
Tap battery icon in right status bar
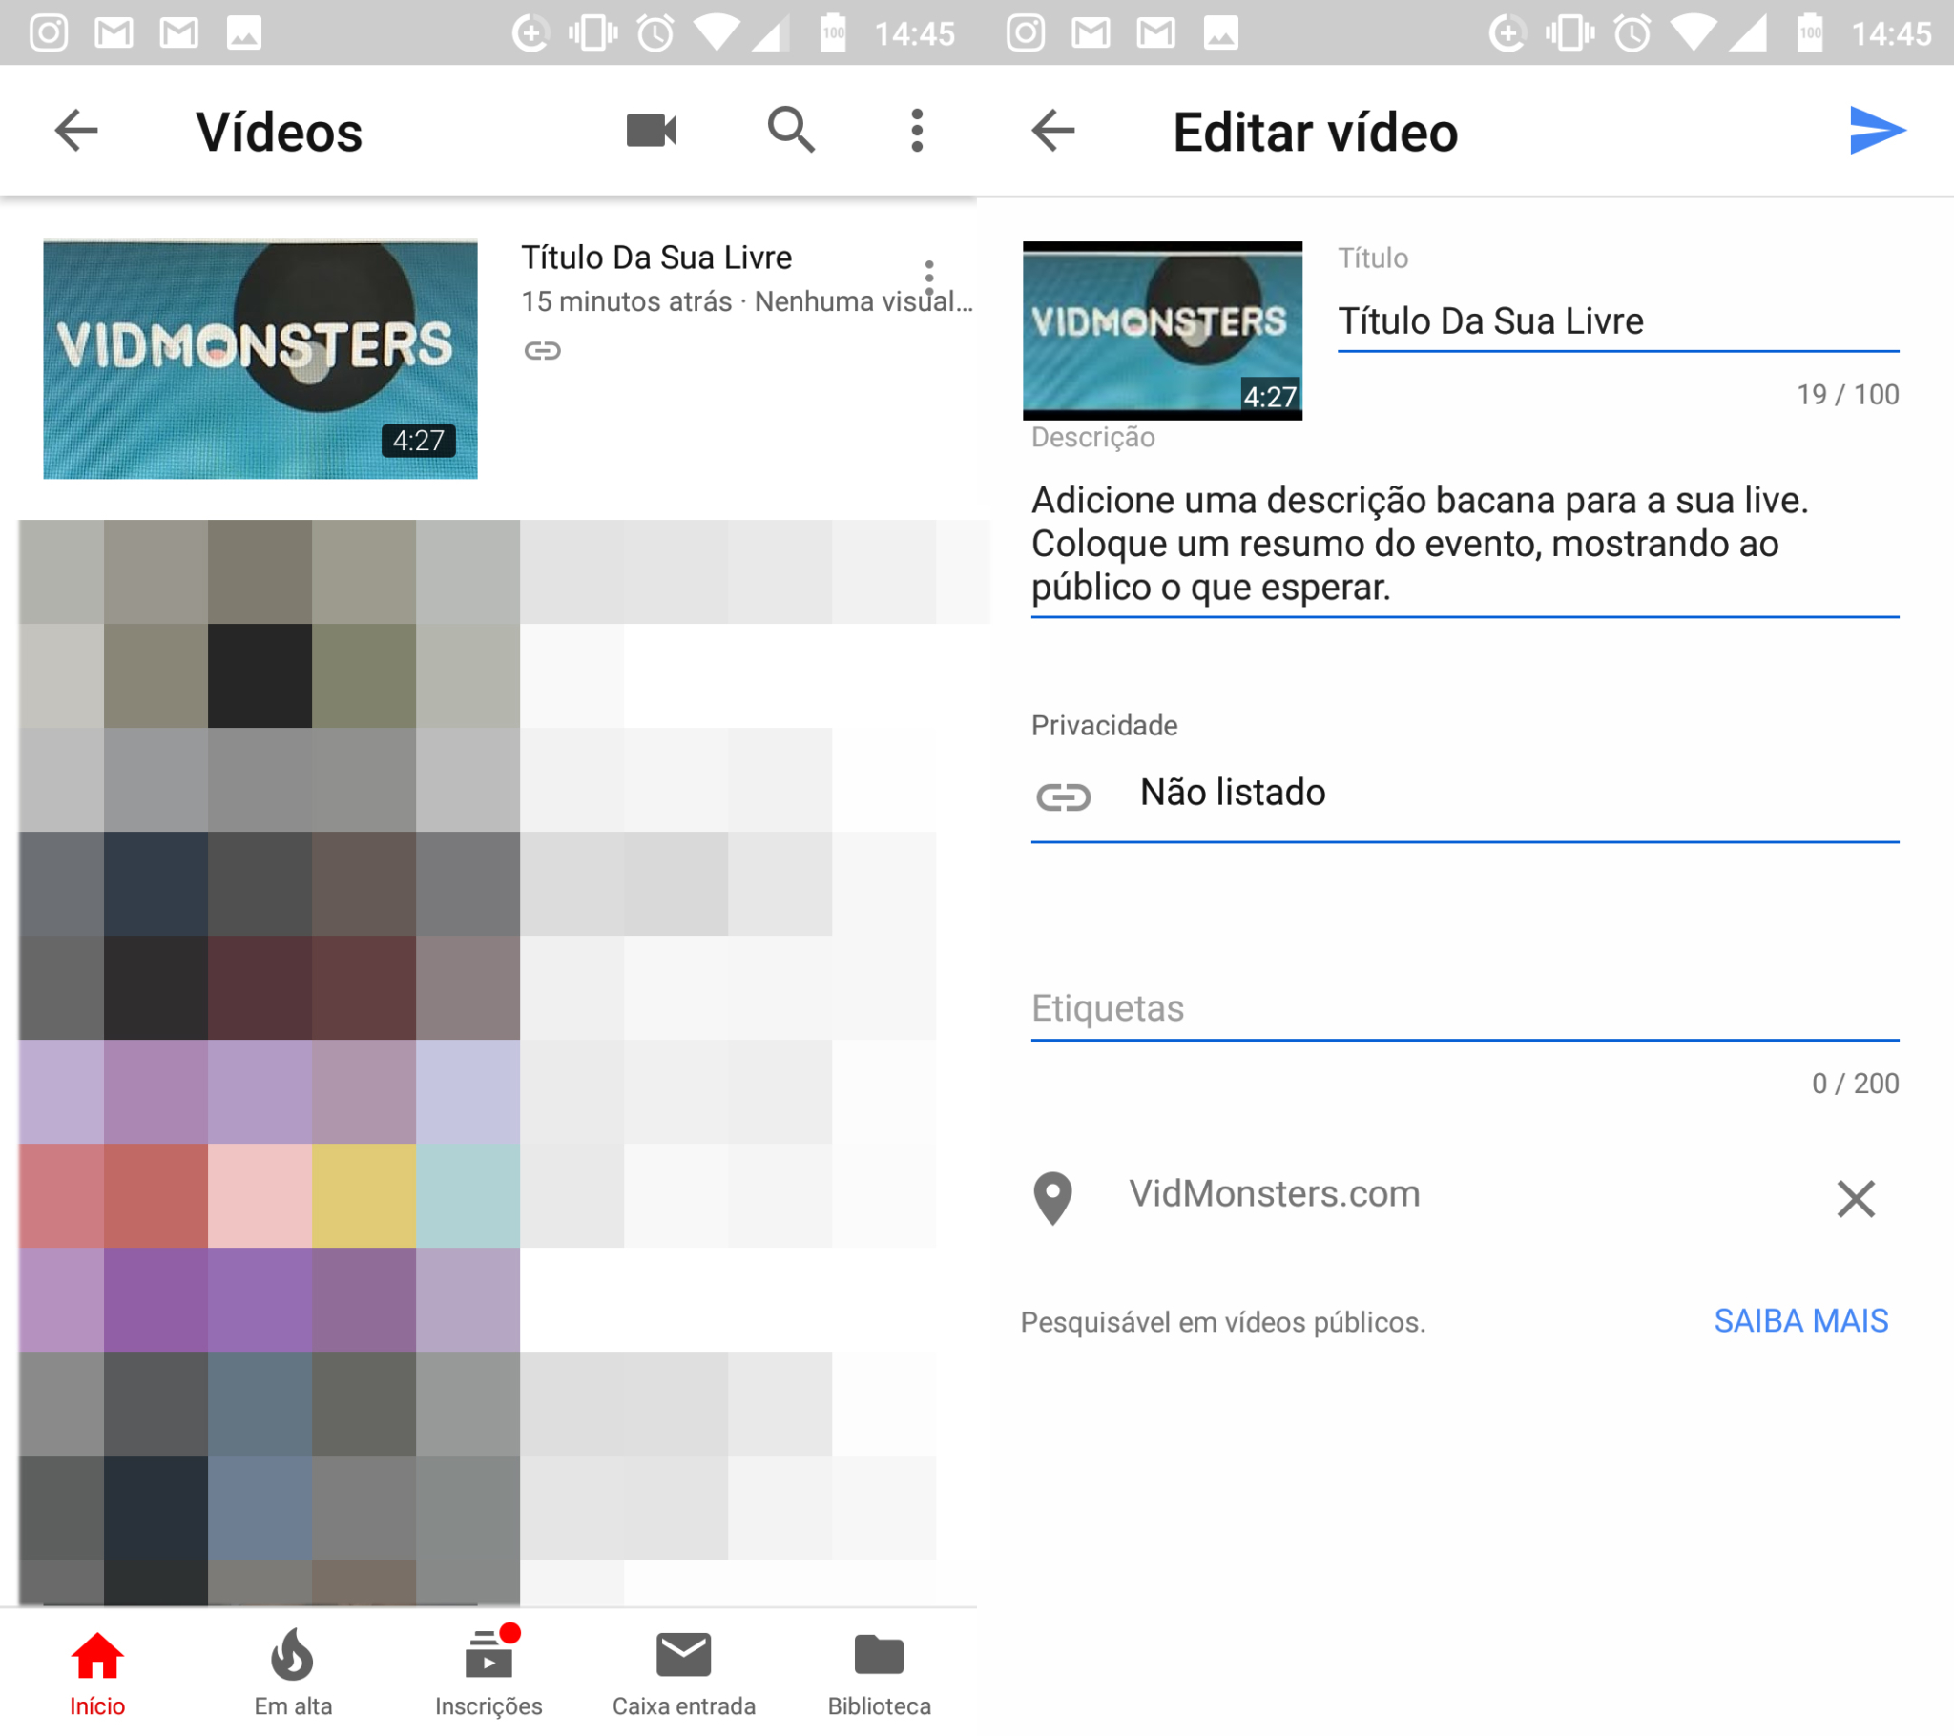tap(1810, 33)
